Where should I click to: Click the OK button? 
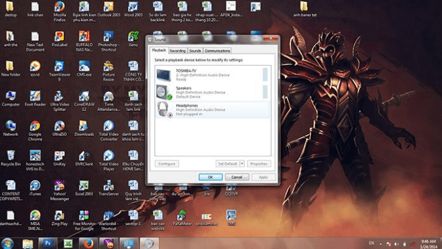(x=211, y=177)
